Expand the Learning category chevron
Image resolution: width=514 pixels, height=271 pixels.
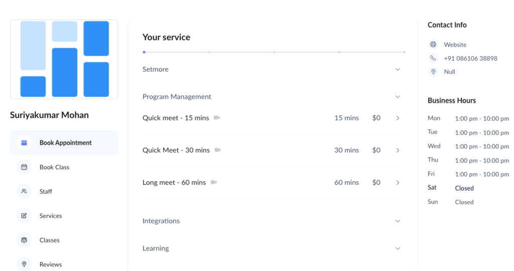pyautogui.click(x=398, y=248)
